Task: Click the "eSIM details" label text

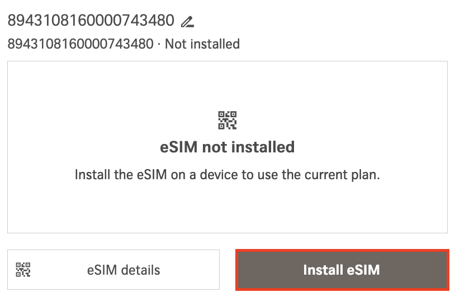Action: pyautogui.click(x=124, y=270)
